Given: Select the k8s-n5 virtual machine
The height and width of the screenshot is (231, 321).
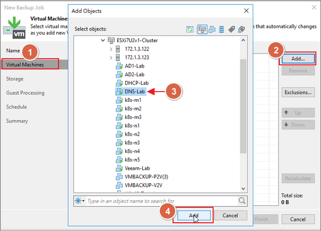Looking at the screenshot, I should pos(132,160).
